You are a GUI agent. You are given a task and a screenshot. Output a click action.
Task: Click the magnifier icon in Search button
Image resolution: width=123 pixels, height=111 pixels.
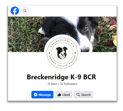point(78,95)
